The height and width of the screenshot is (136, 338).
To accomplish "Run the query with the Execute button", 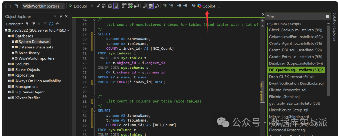I will click(78, 6).
